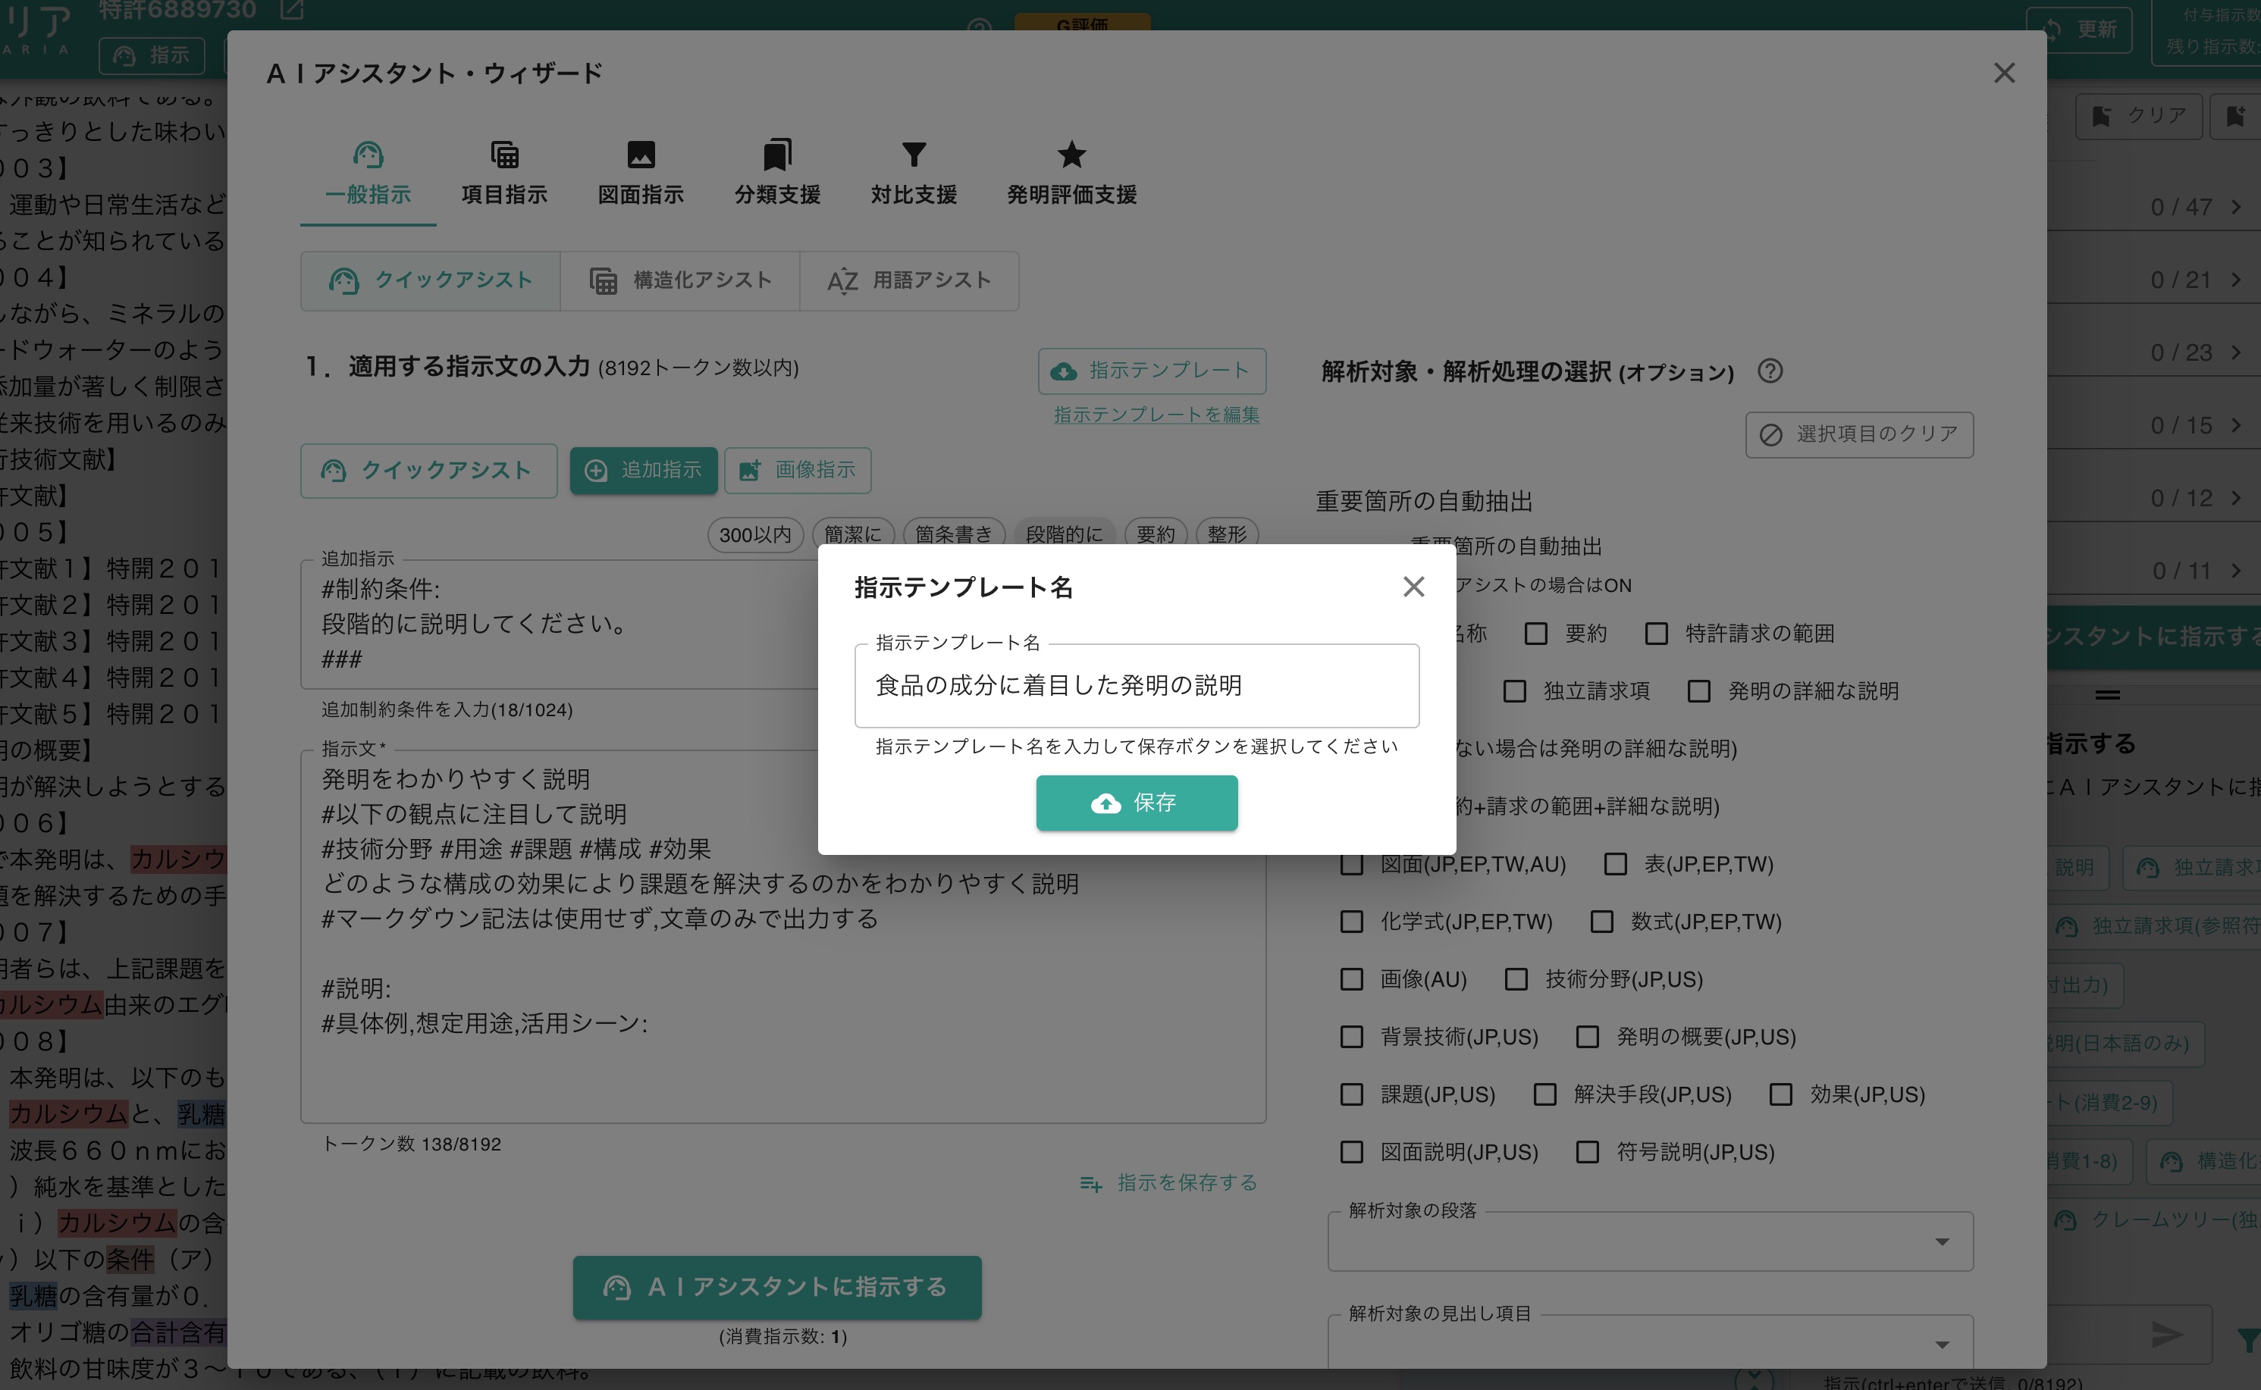The width and height of the screenshot is (2261, 1390).
Task: Click 指示を保存する link
Action: [x=1168, y=1183]
